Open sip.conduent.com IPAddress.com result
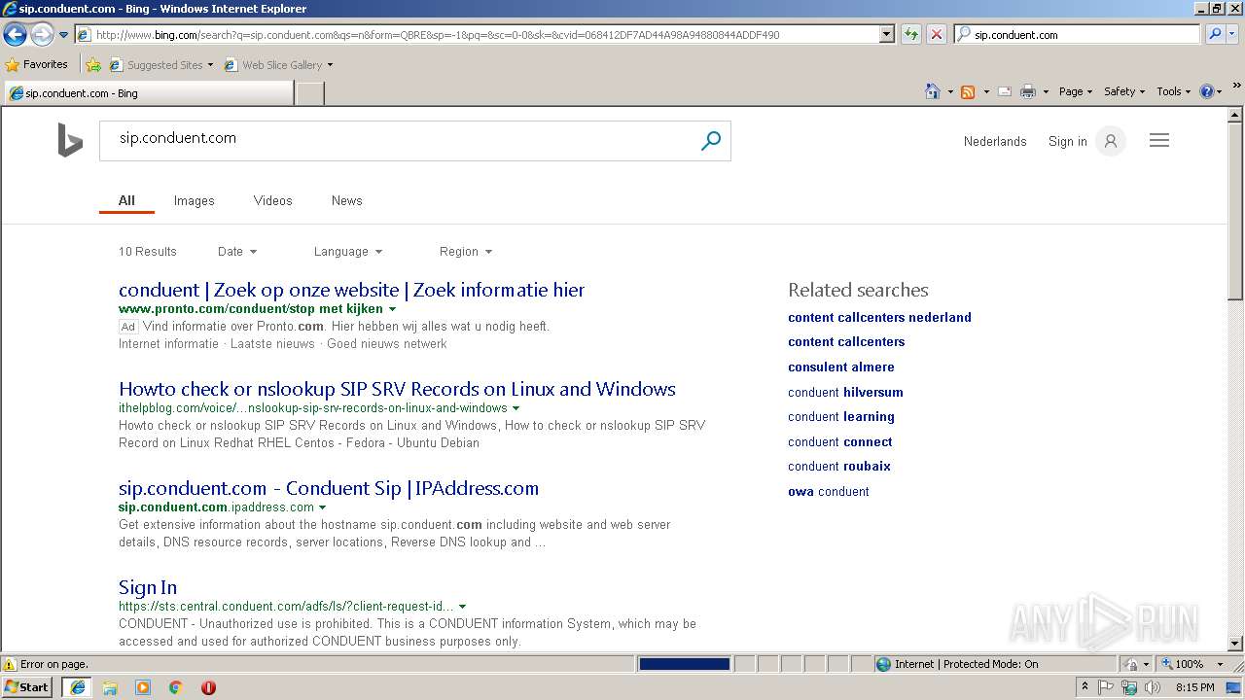The image size is (1245, 700). (329, 488)
